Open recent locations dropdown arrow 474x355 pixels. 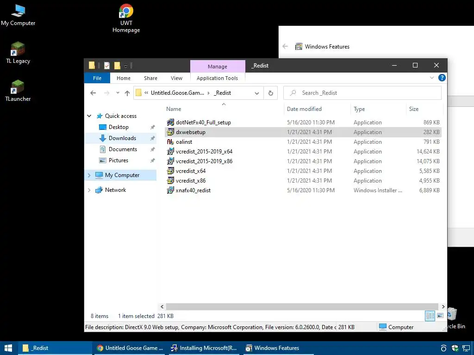click(x=118, y=93)
